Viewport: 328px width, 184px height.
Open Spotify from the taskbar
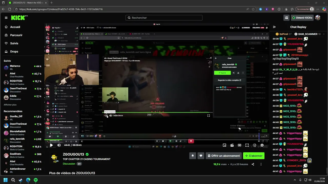36,180
